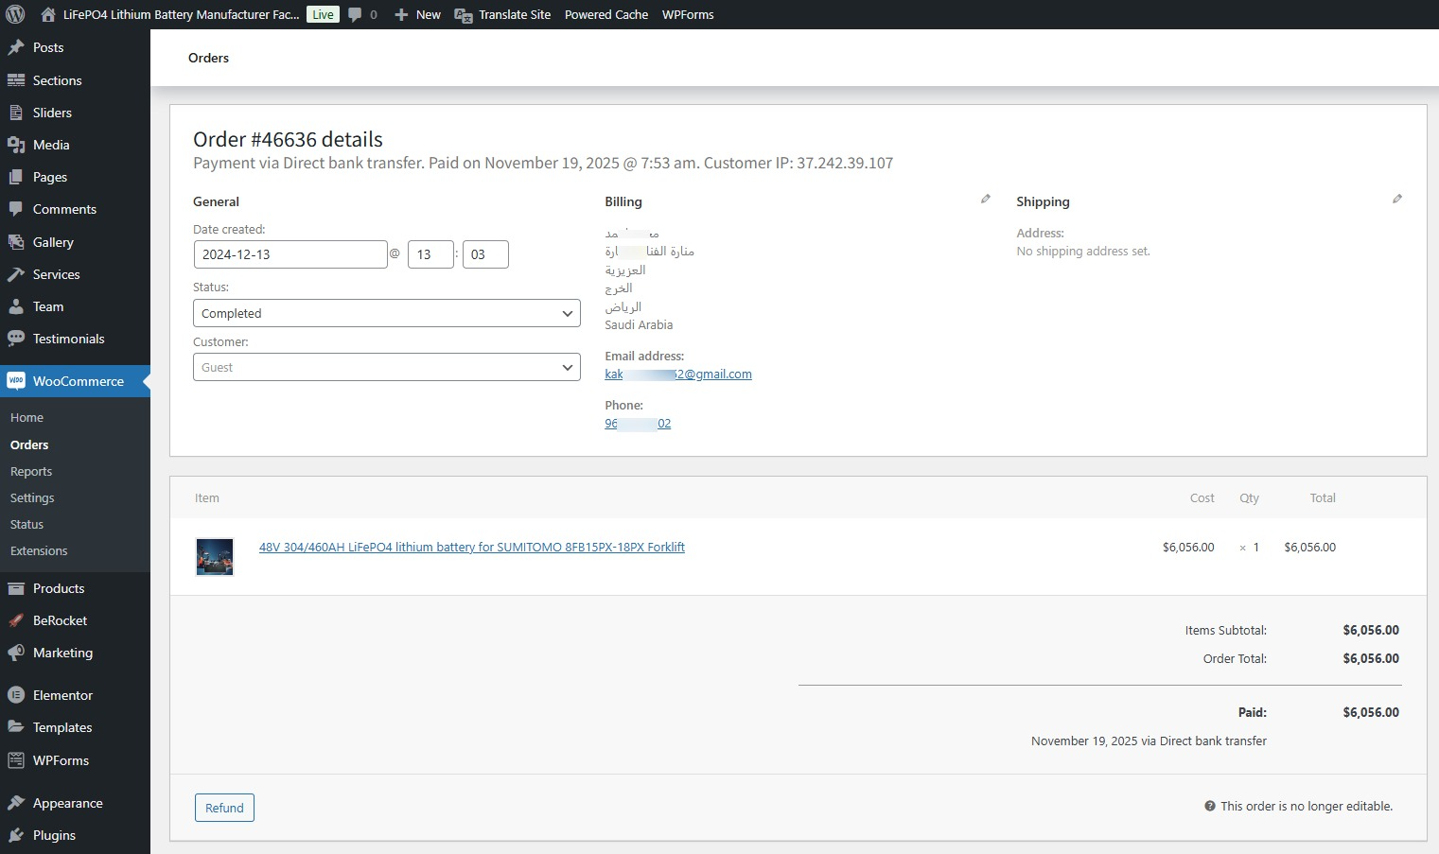
Task: Open the New content menu in admin bar
Action: 417,14
